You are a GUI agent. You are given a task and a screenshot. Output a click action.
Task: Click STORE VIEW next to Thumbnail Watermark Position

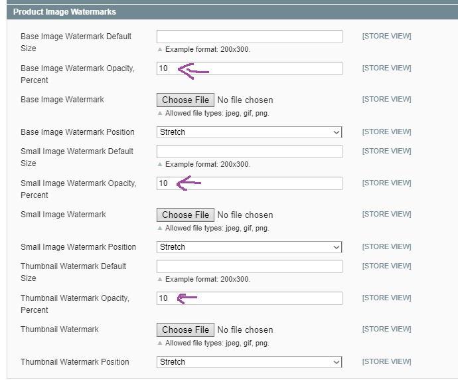386,362
